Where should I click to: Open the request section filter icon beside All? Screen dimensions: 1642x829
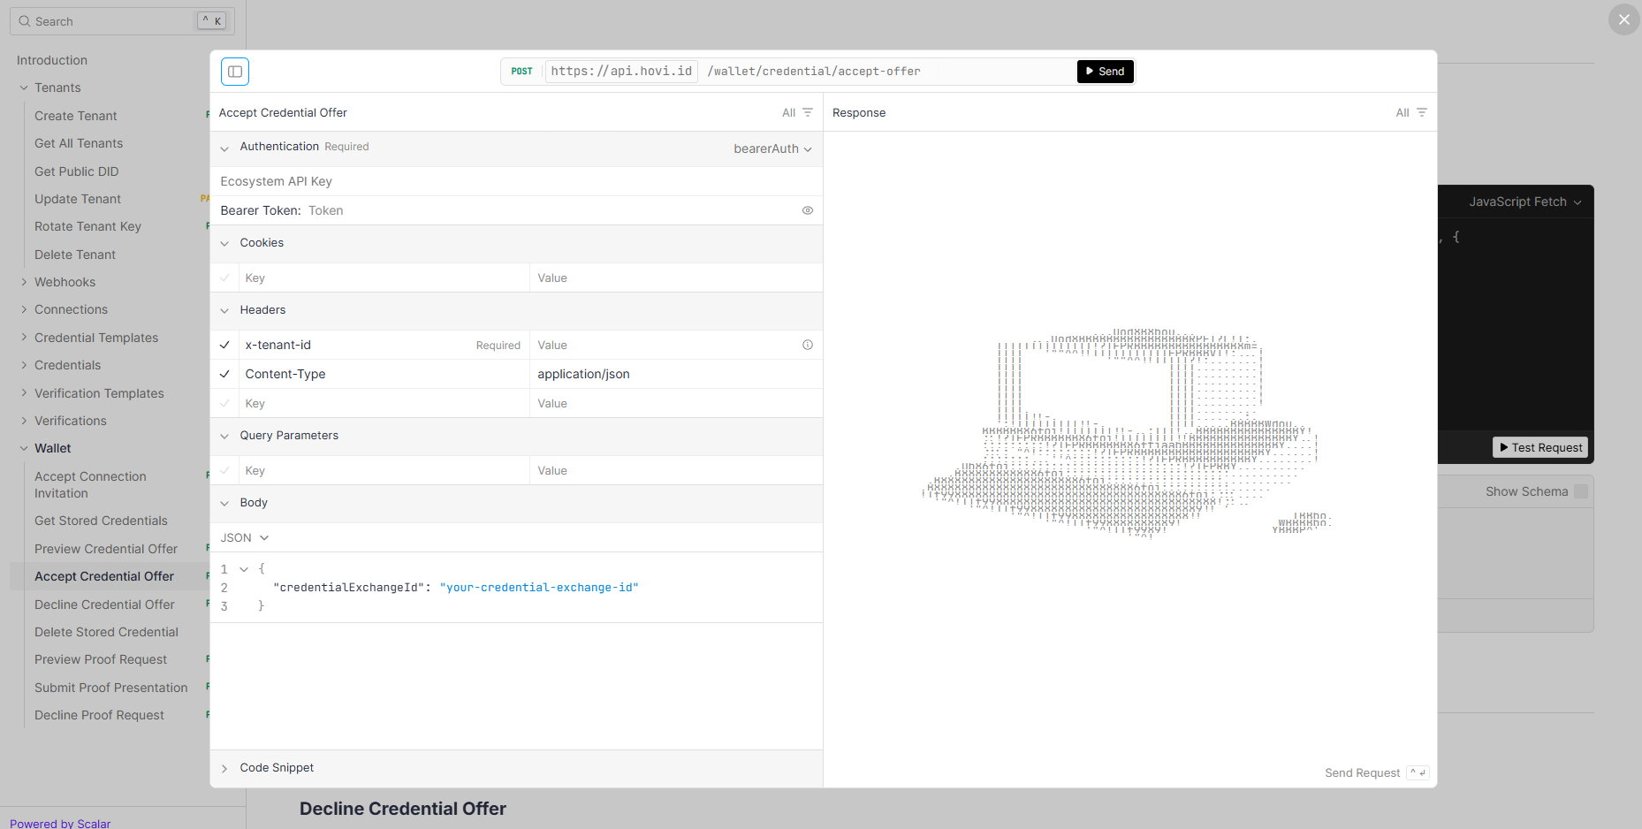tap(807, 112)
